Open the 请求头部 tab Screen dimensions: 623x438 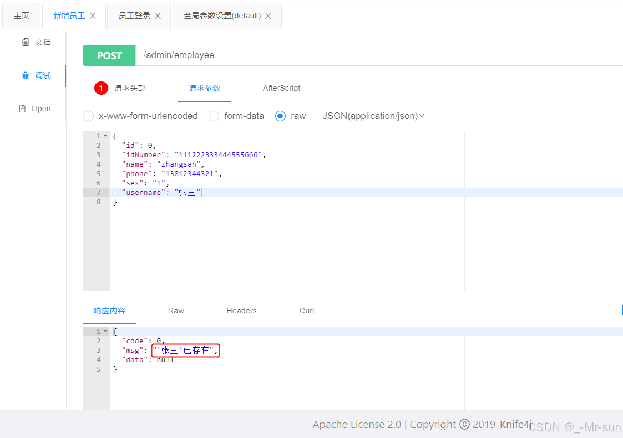(x=130, y=88)
